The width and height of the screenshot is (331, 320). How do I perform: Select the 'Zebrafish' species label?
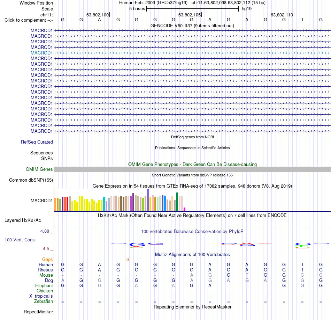click(x=44, y=301)
